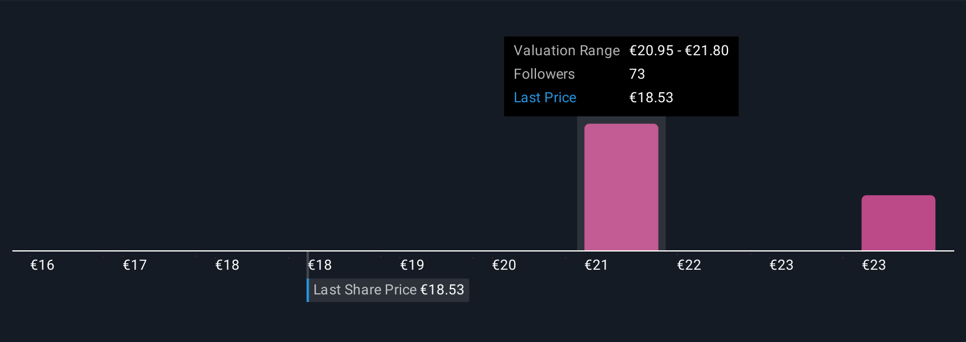Click the shorter pink bar above €23
Image resolution: width=966 pixels, height=342 pixels.
coord(898,223)
